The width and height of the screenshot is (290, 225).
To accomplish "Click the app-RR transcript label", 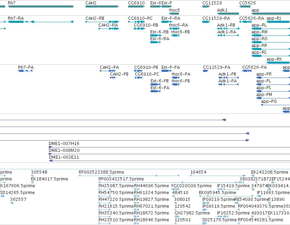I will [259, 46].
